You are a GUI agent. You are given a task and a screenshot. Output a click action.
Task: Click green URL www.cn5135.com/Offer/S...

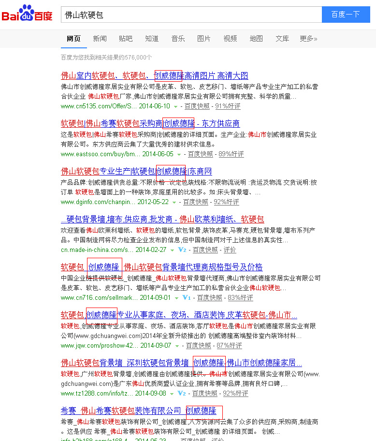pyautogui.click(x=99, y=106)
